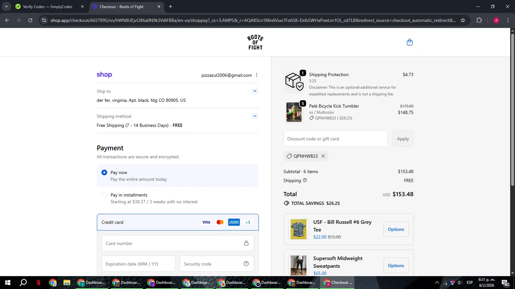Click the Pelé Bicycle Kick Tumbler thumbnail
515x289 pixels.
click(294, 112)
